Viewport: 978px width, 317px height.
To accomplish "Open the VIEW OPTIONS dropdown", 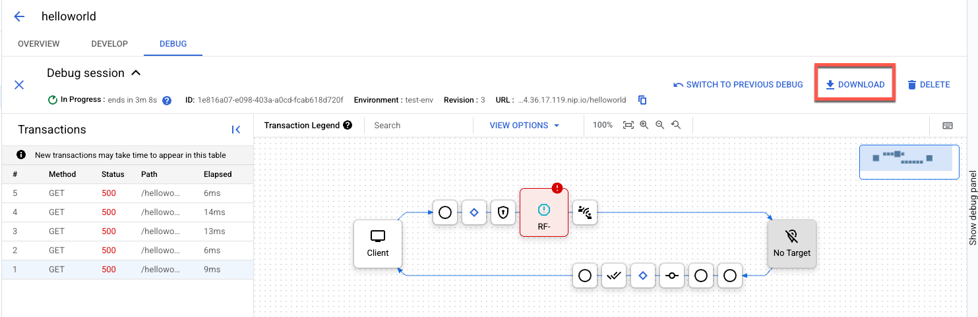I will coord(524,125).
